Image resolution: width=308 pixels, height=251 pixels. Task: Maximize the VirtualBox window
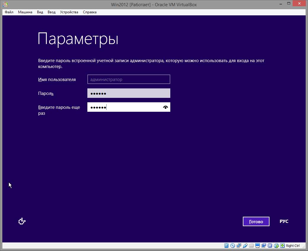(288, 4)
